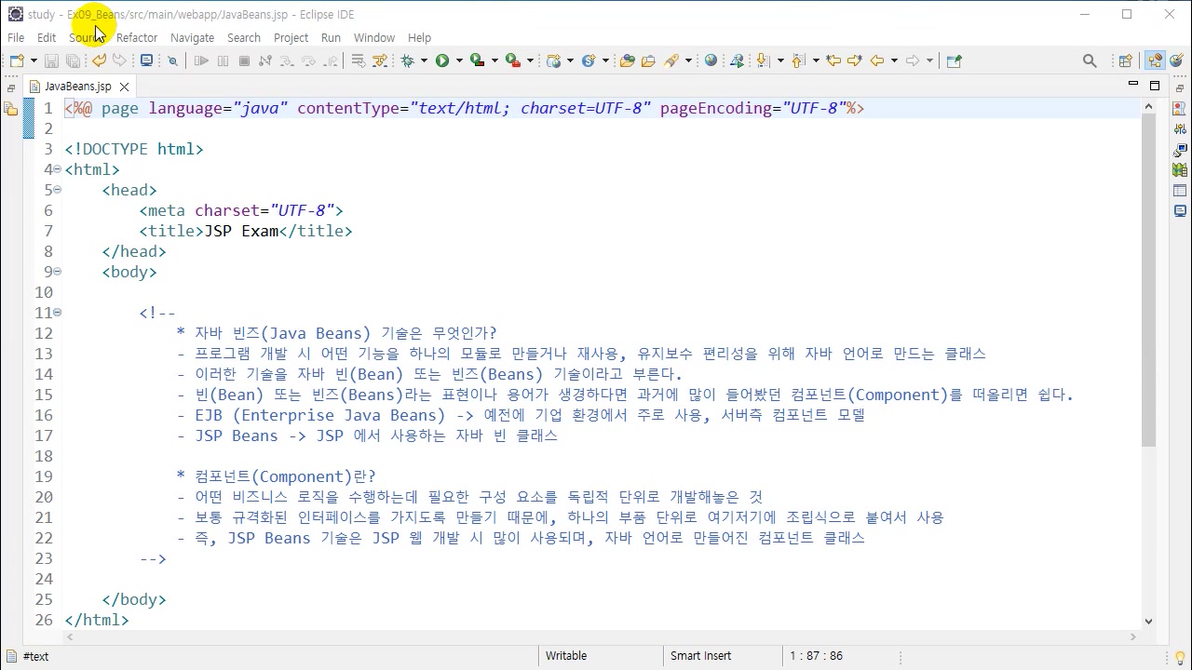Close the JavaBeans.jsp tab

123,86
